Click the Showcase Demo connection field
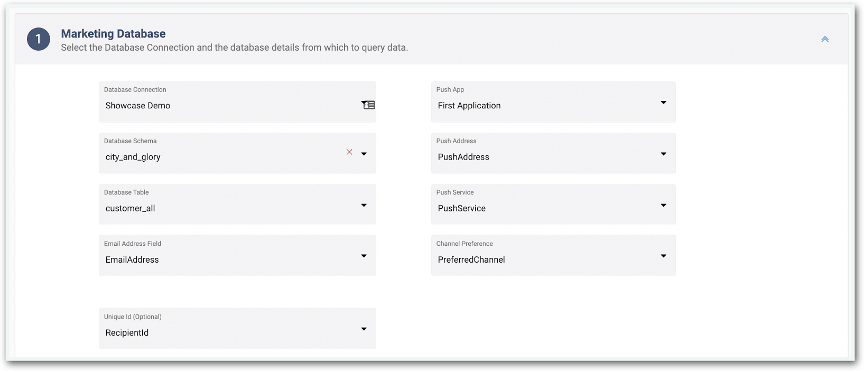This screenshot has height=371, width=864. coord(237,101)
